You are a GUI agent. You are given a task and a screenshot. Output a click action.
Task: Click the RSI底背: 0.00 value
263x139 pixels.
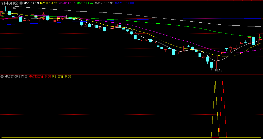click(x=61, y=76)
